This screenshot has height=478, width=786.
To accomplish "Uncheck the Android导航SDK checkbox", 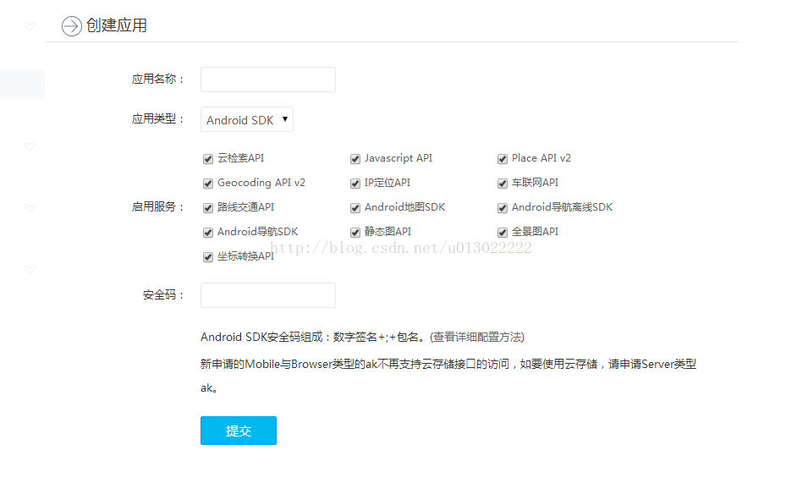I will pos(208,233).
